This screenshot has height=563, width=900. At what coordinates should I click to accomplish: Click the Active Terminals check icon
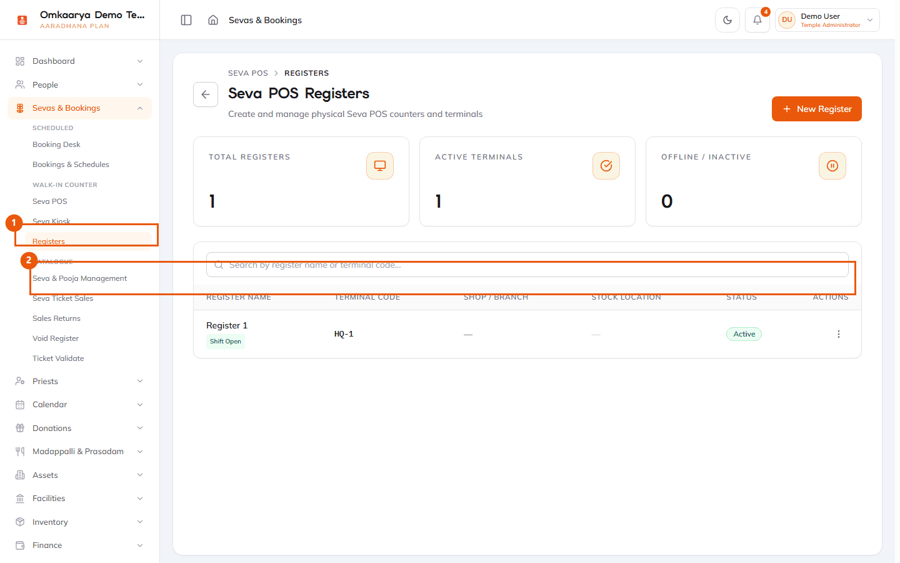click(606, 166)
